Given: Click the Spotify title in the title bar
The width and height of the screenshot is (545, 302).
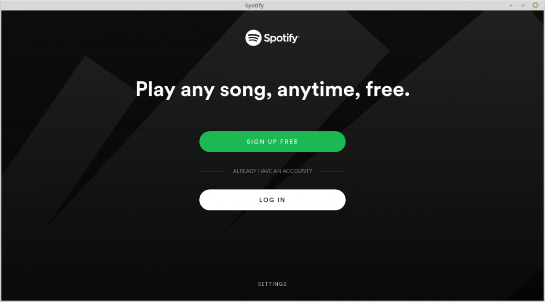Looking at the screenshot, I should point(254,5).
